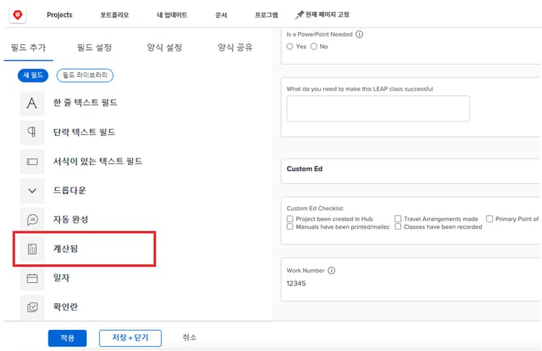Add a 계산됨 field
Image resolution: width=542 pixels, height=351 pixels.
click(65, 249)
